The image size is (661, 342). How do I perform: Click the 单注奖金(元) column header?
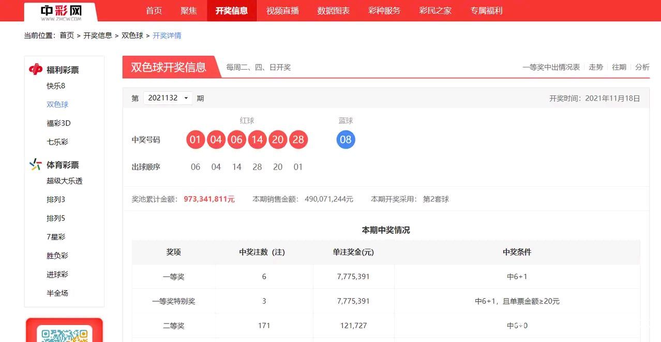[x=353, y=252]
